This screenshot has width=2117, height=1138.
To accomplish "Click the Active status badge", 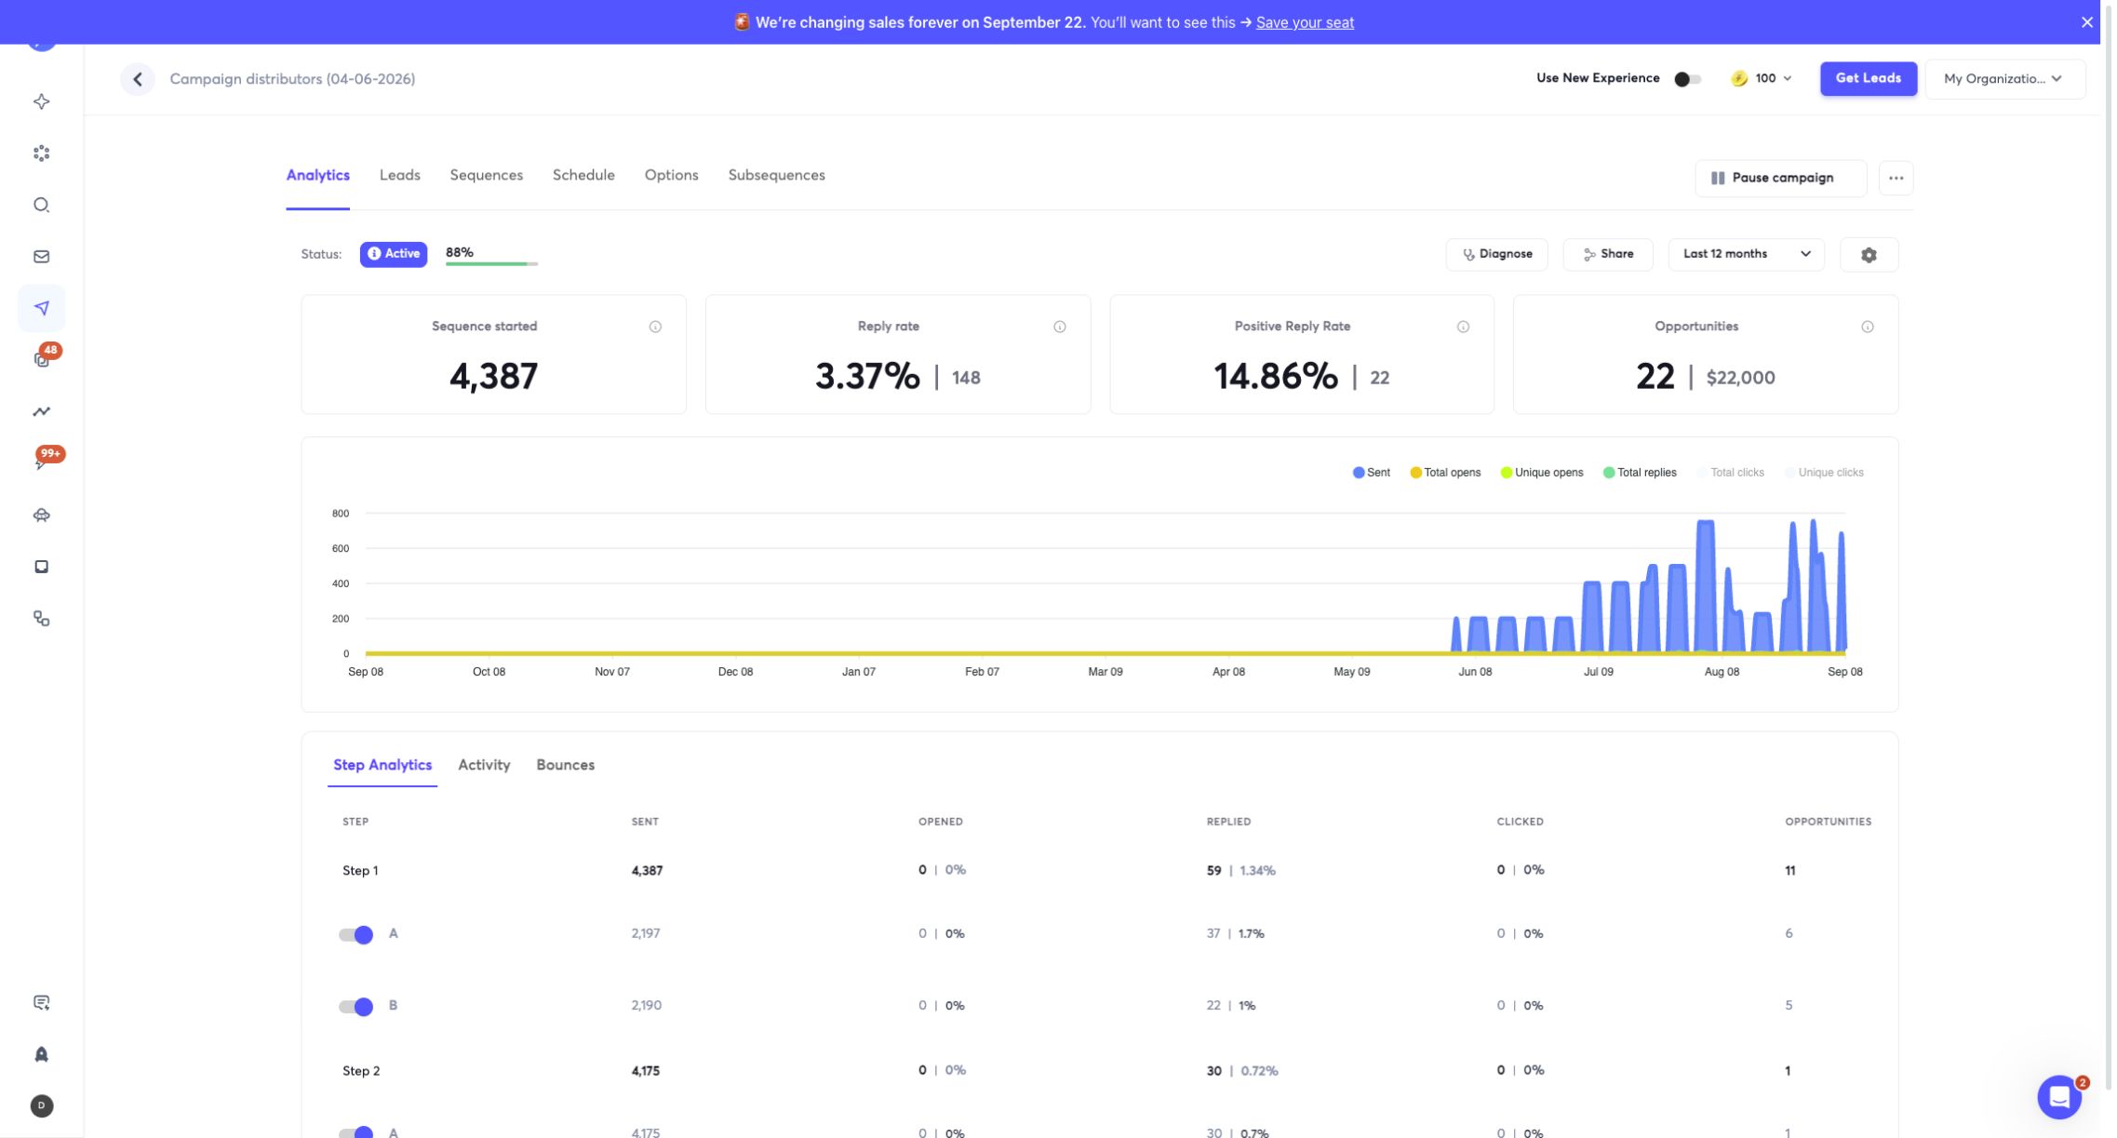I will pyautogui.click(x=394, y=254).
